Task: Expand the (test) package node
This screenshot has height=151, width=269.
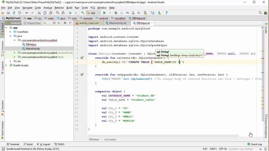Action: tap(15, 57)
